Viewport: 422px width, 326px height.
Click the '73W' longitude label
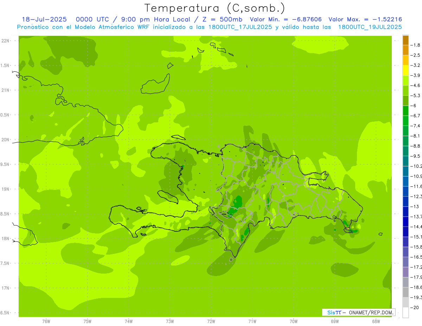click(170, 321)
